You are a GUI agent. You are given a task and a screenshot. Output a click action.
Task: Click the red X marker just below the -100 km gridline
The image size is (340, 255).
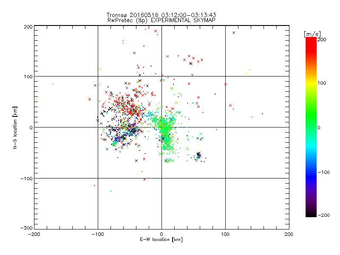point(144,179)
